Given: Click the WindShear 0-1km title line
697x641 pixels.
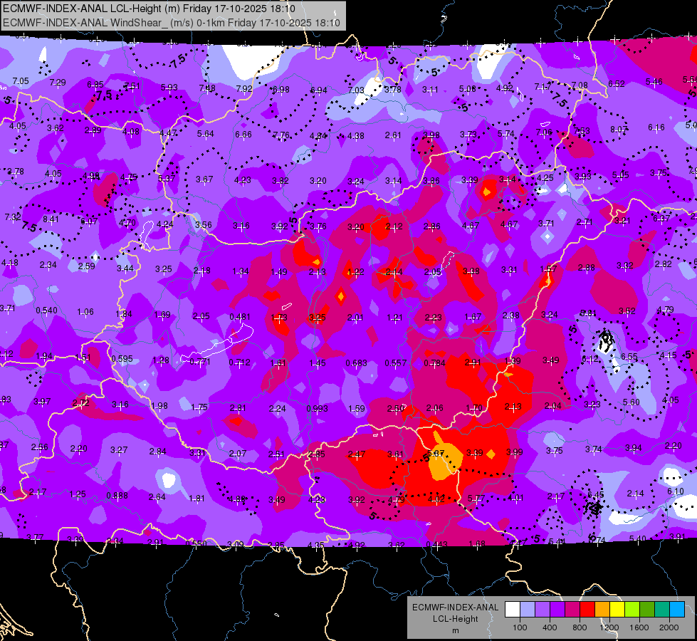Looking at the screenshot, I should 172,23.
